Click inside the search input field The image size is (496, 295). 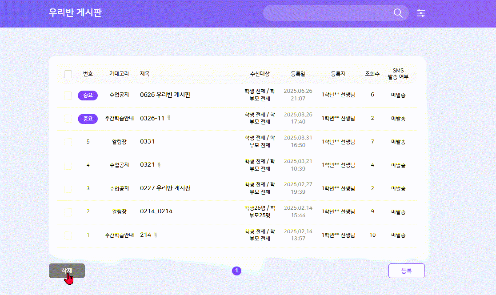point(327,13)
